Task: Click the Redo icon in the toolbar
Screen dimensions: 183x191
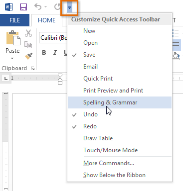Action: (57, 7)
